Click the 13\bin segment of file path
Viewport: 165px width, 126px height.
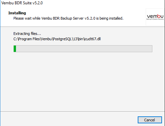coord(78,39)
